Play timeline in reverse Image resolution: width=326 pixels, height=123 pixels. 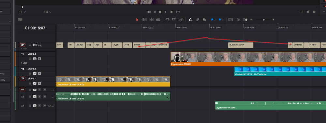click(155, 12)
